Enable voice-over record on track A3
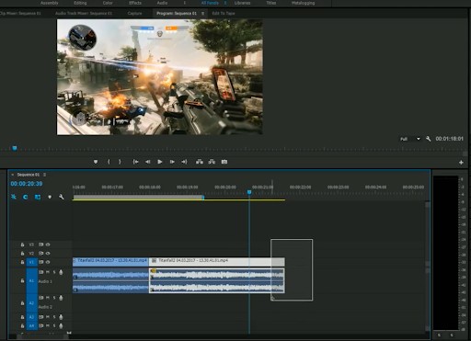The image size is (471, 341). (61, 317)
